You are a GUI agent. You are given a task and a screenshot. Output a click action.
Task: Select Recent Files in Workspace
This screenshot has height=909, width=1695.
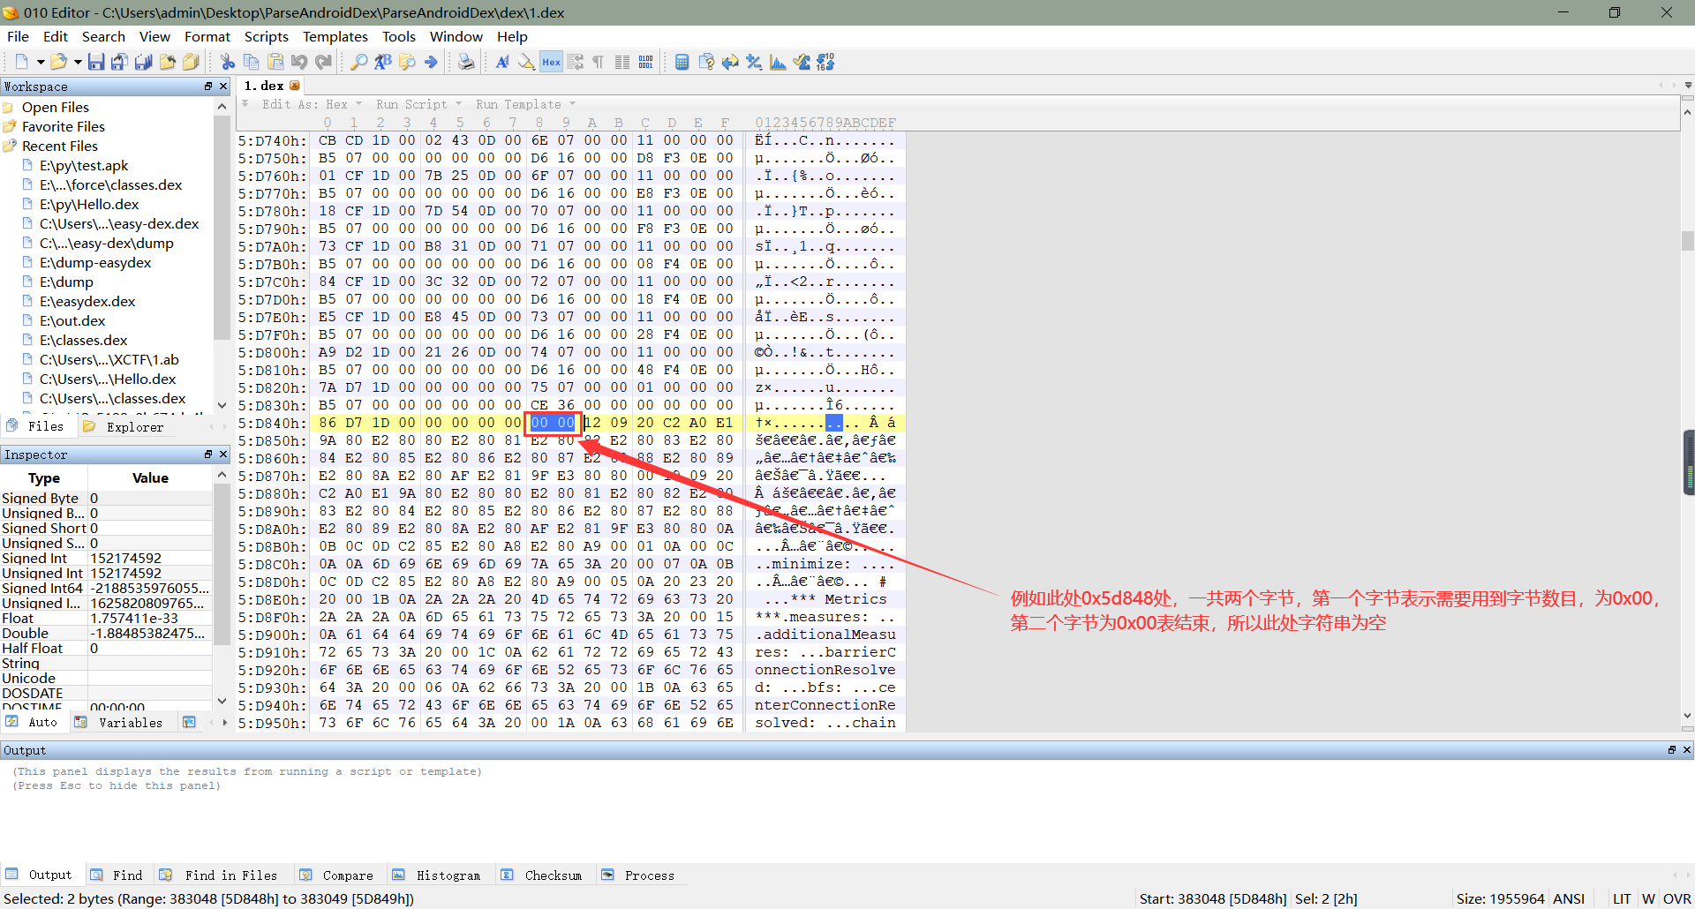[59, 146]
